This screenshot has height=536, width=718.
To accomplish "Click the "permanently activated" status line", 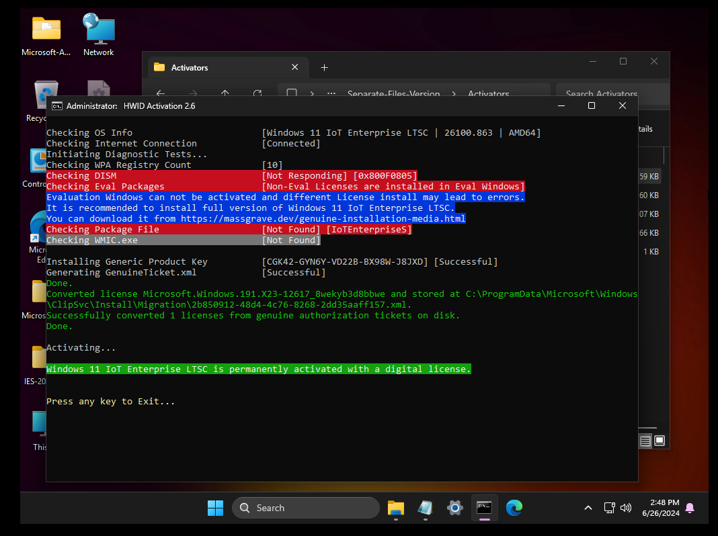I will pyautogui.click(x=259, y=369).
